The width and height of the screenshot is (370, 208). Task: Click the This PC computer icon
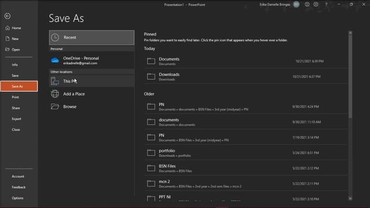[x=55, y=81]
